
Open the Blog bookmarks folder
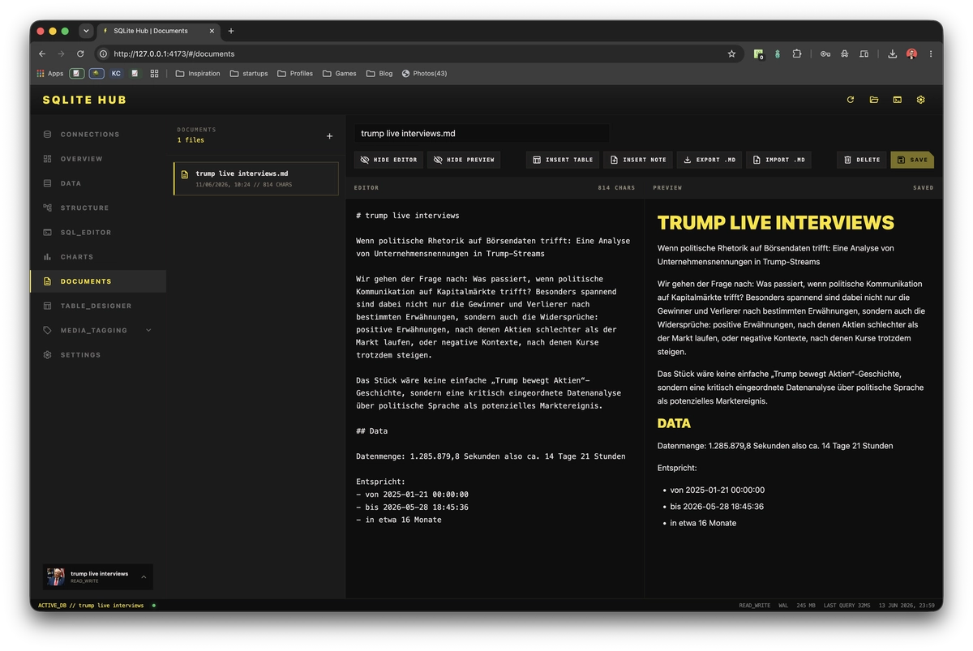(379, 73)
